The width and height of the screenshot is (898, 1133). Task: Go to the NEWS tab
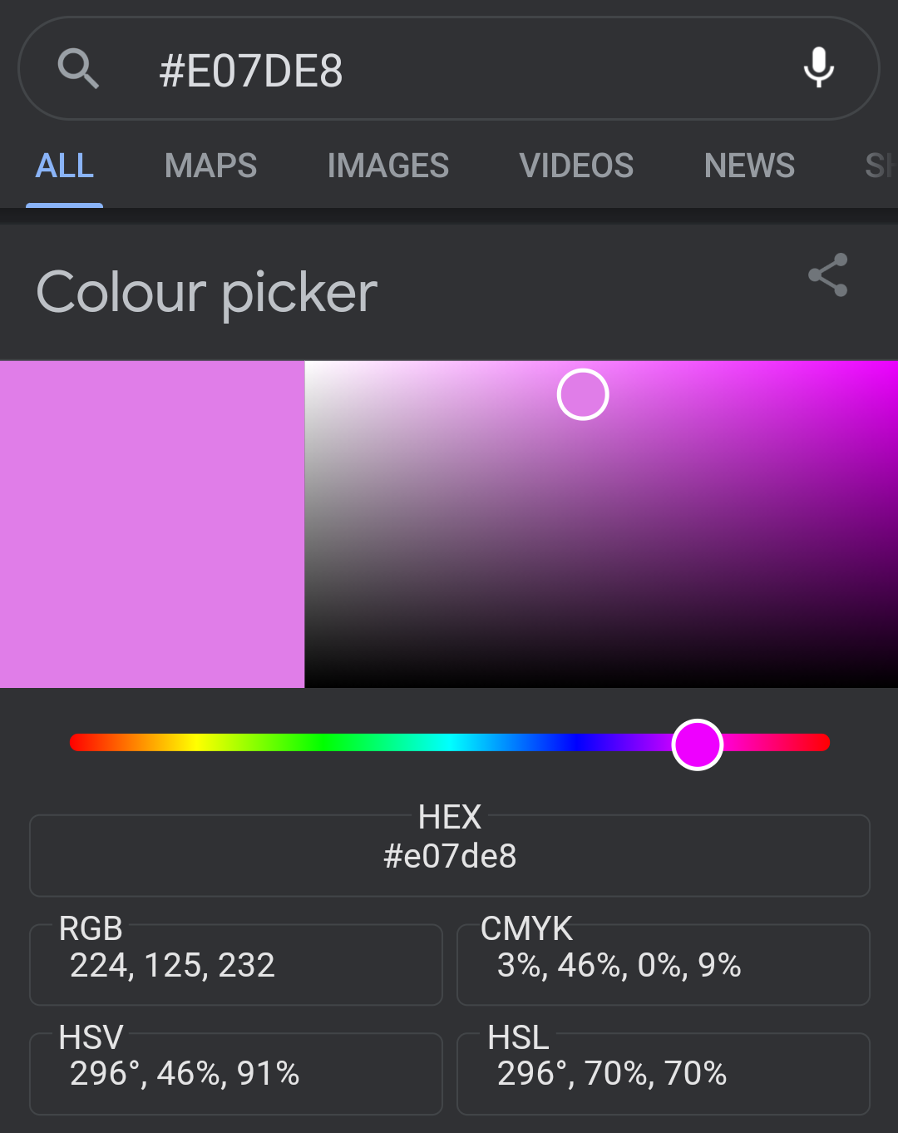pos(750,166)
